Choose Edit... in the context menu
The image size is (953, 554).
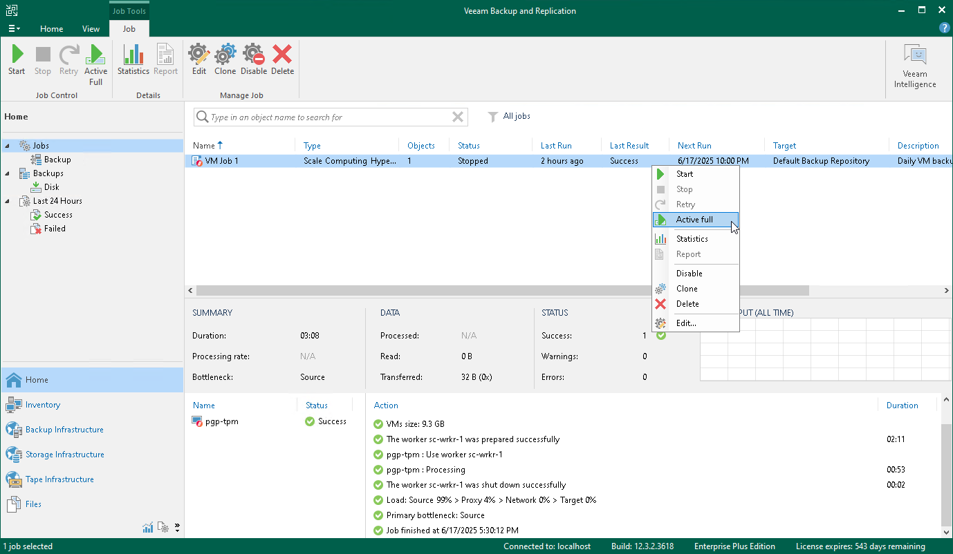point(696,323)
